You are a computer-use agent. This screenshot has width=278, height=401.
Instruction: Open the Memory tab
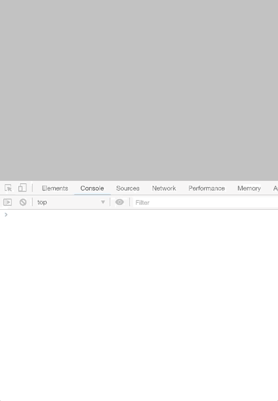pos(249,188)
